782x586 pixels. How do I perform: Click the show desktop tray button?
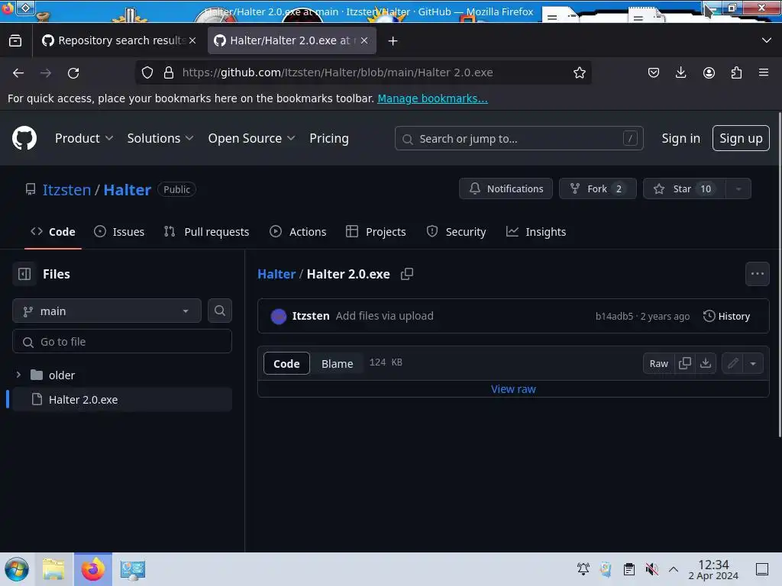(x=762, y=568)
